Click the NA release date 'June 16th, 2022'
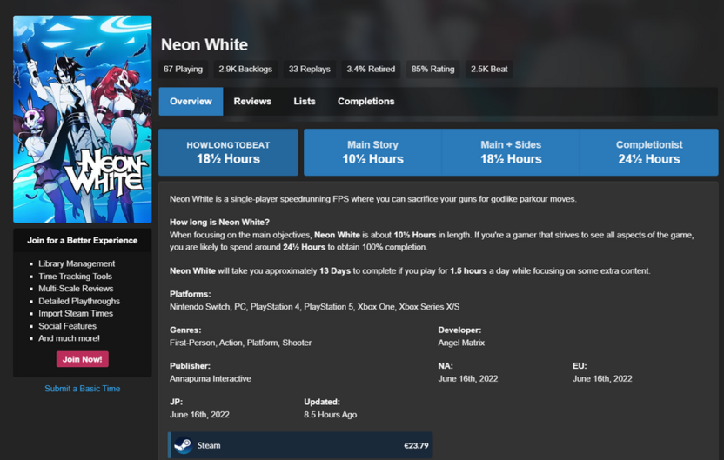The image size is (724, 460). (468, 378)
